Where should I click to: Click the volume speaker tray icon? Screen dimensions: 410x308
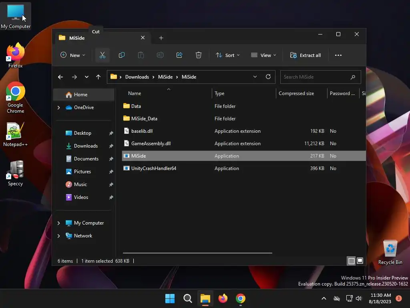[359, 298]
